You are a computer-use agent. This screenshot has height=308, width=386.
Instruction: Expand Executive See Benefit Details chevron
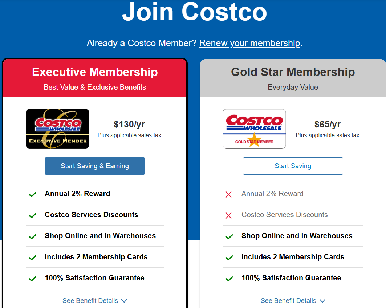tap(124, 301)
